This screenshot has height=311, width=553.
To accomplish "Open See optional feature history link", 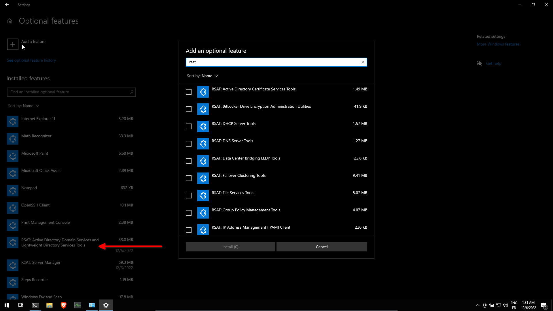I will pos(31,60).
